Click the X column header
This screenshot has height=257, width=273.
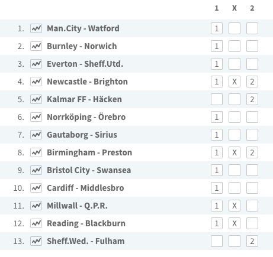coord(235,8)
